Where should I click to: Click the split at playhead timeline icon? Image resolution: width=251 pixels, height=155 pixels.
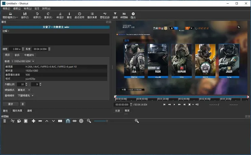click(60, 121)
